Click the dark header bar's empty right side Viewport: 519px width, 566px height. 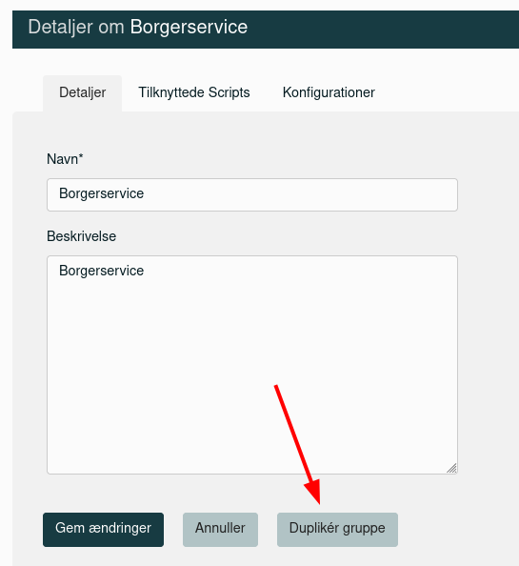coord(397,29)
